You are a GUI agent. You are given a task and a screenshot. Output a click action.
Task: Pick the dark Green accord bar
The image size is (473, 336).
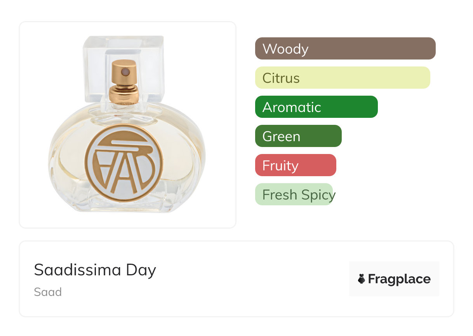298,136
